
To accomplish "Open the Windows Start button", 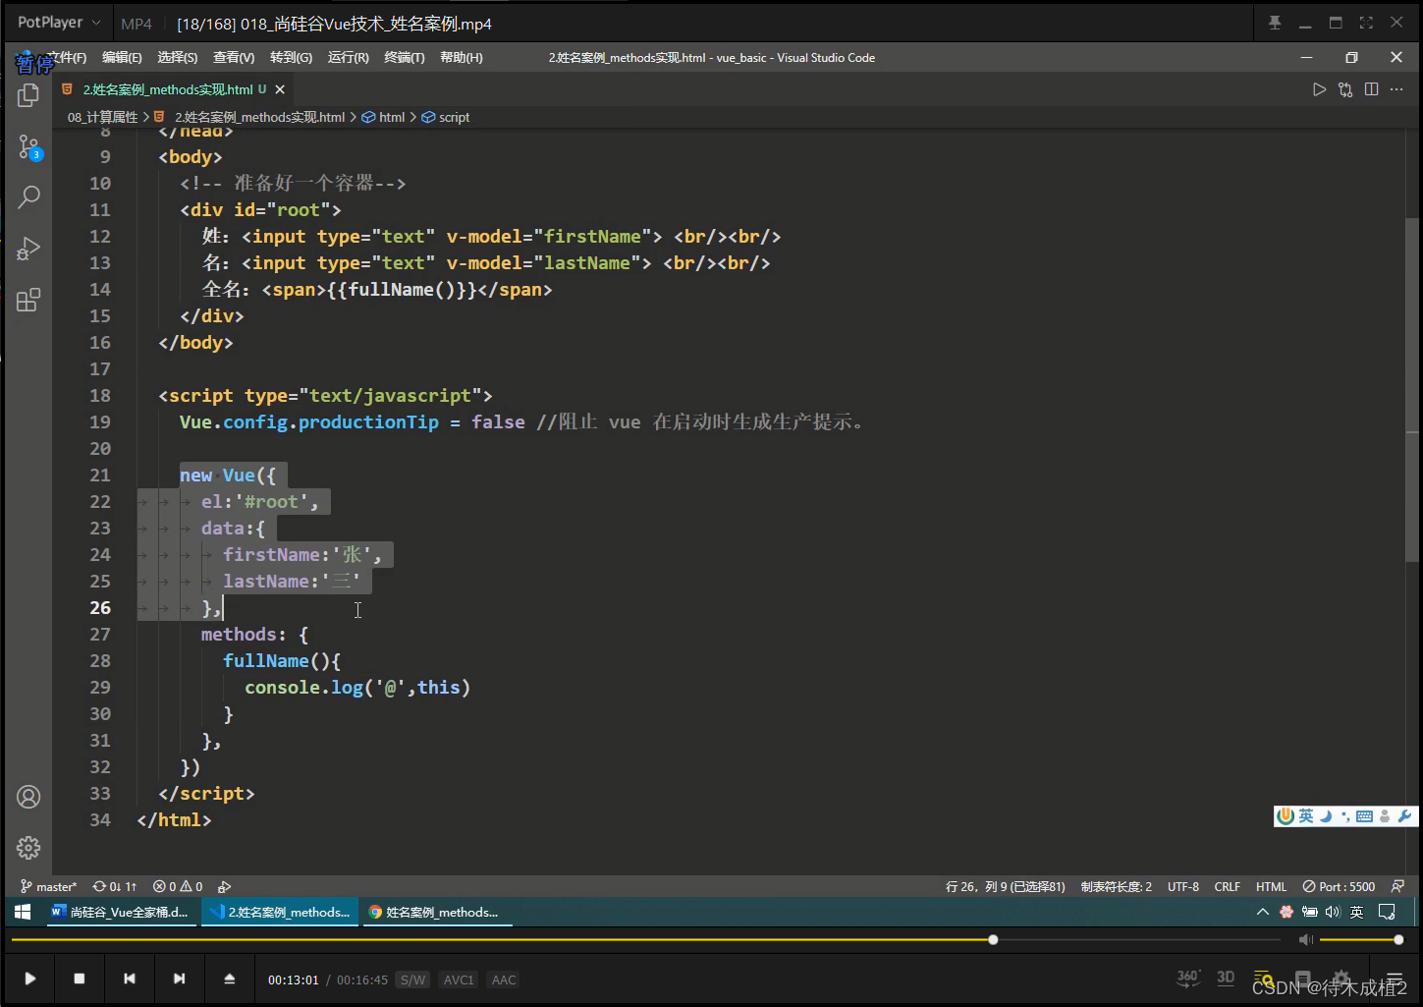I will 23,912.
